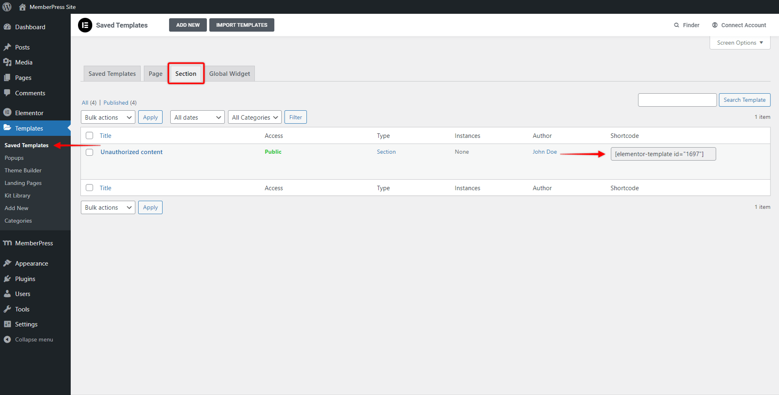The image size is (779, 395).
Task: Open Add New submenu item
Action: pyautogui.click(x=17, y=208)
